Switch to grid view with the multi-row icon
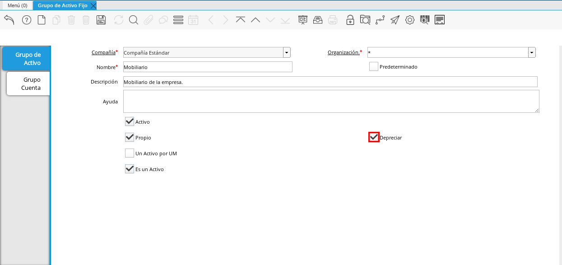The height and width of the screenshot is (265, 562). tap(178, 19)
